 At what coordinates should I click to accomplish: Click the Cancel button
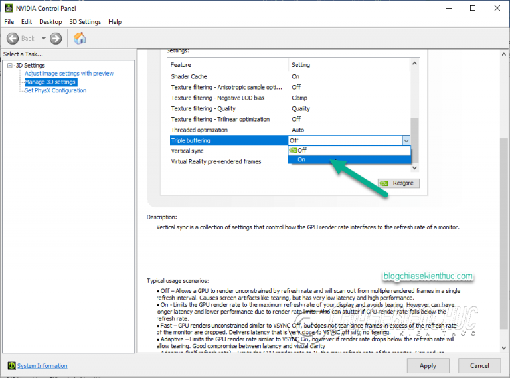(479, 366)
